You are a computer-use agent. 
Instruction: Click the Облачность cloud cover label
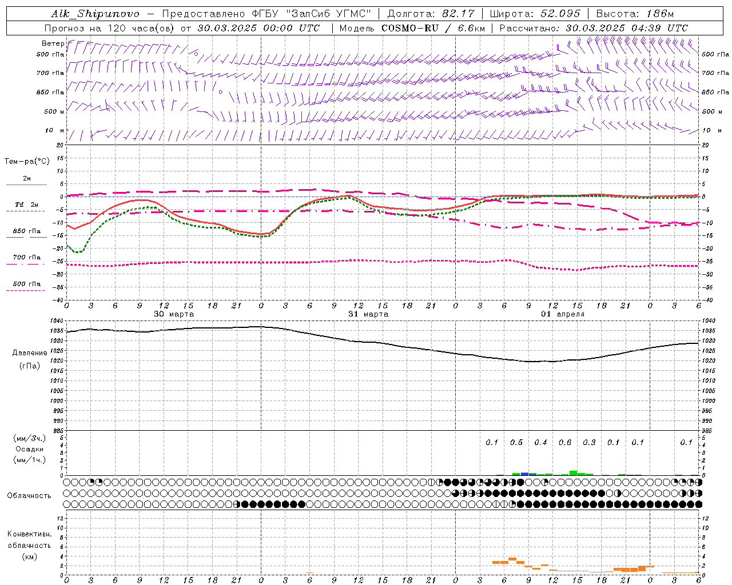[29, 495]
